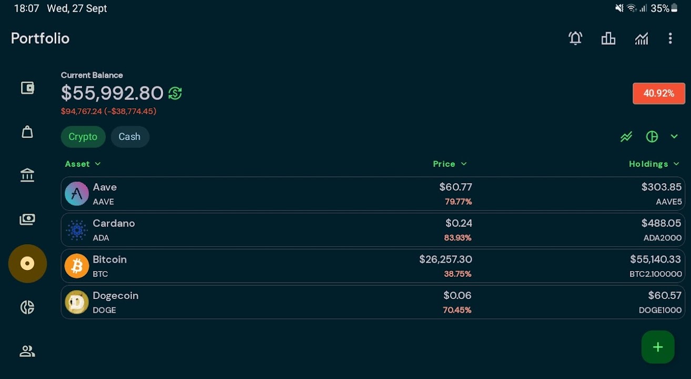Sort by the Price column dropdown
This screenshot has width=691, height=379.
(450, 164)
